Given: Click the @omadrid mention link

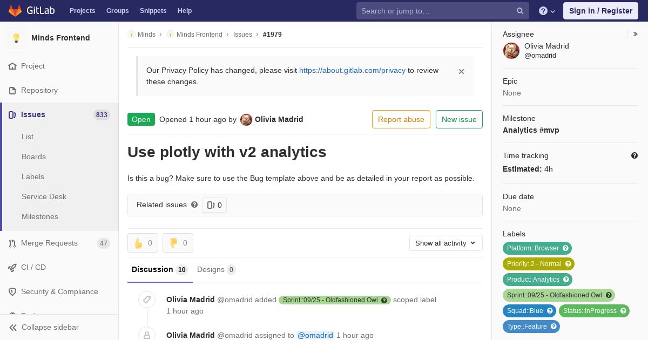Looking at the screenshot, I should click(315, 335).
